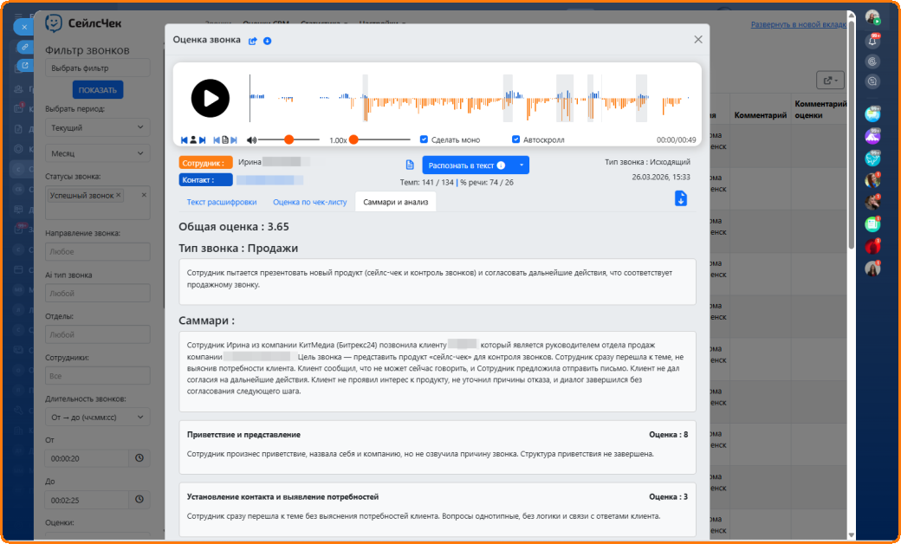This screenshot has height=544, width=901.
Task: Click the audio waveform timeline
Action: coord(470,98)
